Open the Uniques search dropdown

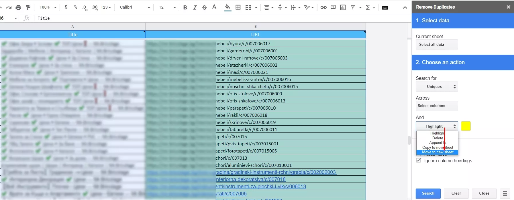(x=437, y=87)
